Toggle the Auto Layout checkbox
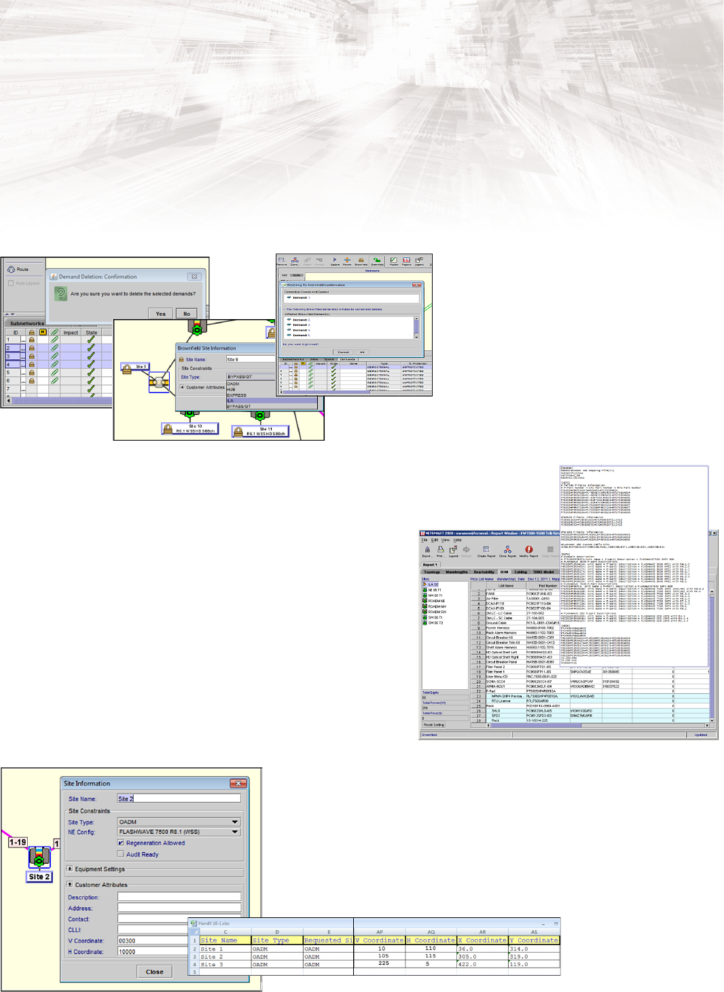 click(x=11, y=283)
